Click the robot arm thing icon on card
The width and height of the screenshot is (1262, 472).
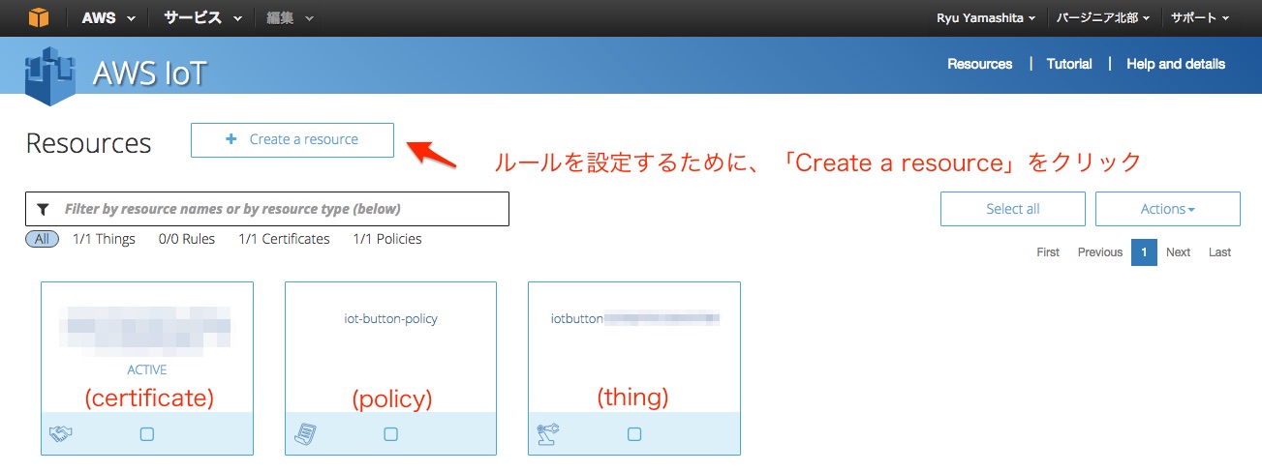click(x=548, y=435)
